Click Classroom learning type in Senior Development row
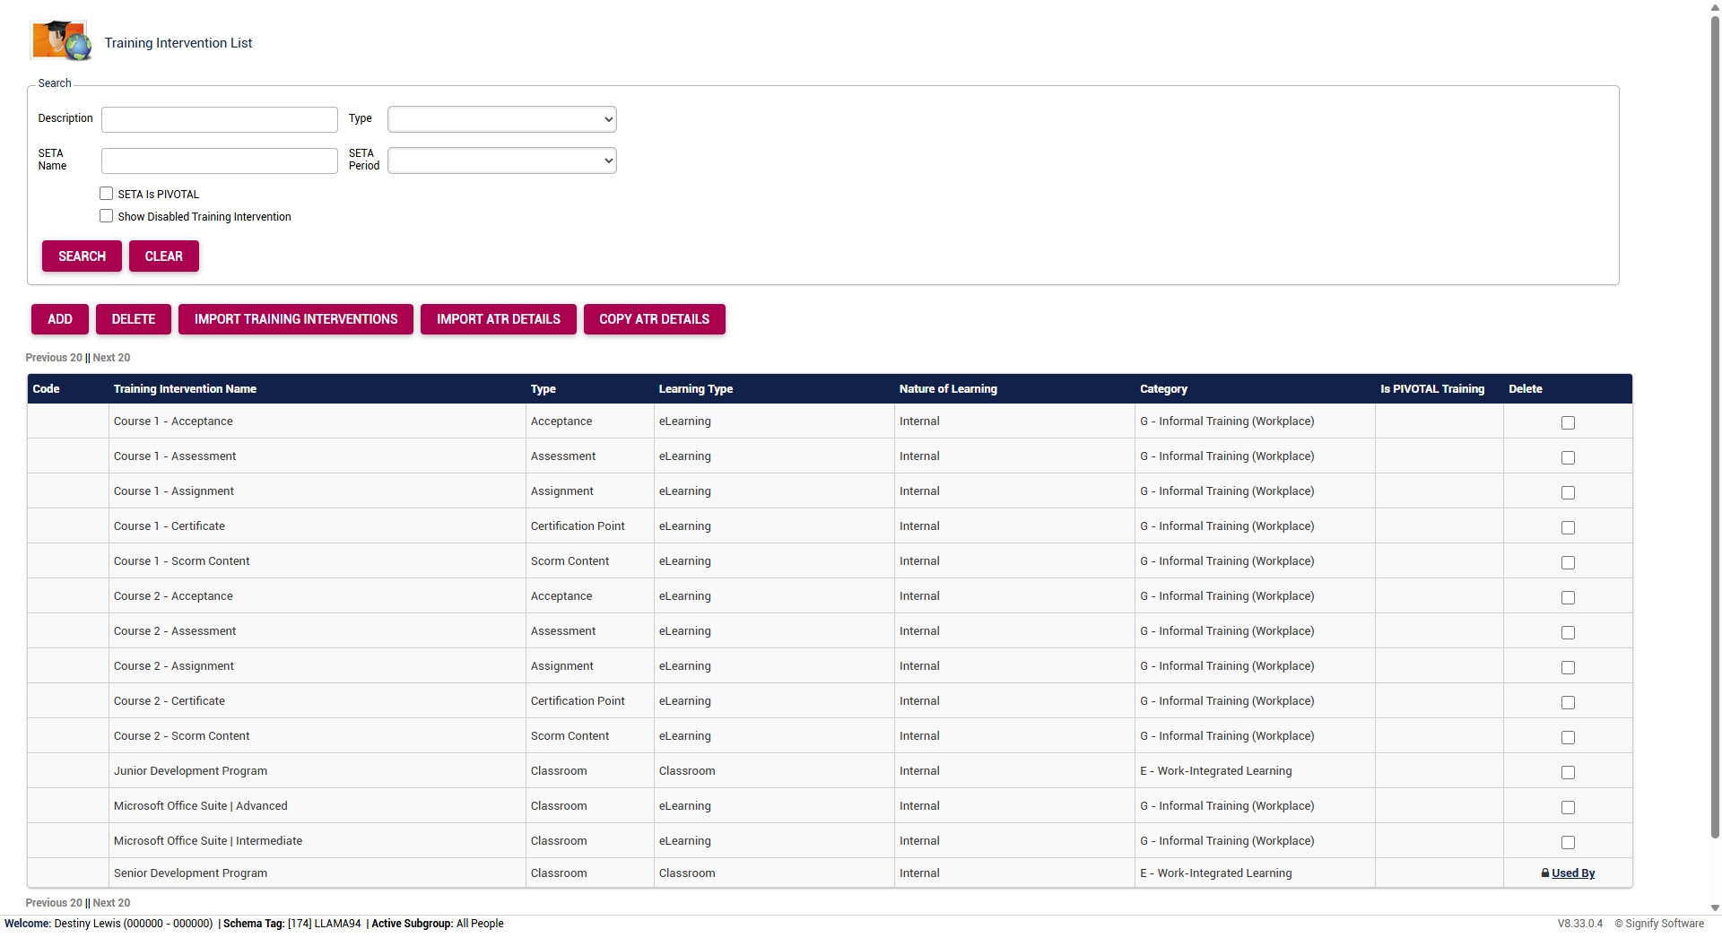The image size is (1722, 938). pos(687,873)
